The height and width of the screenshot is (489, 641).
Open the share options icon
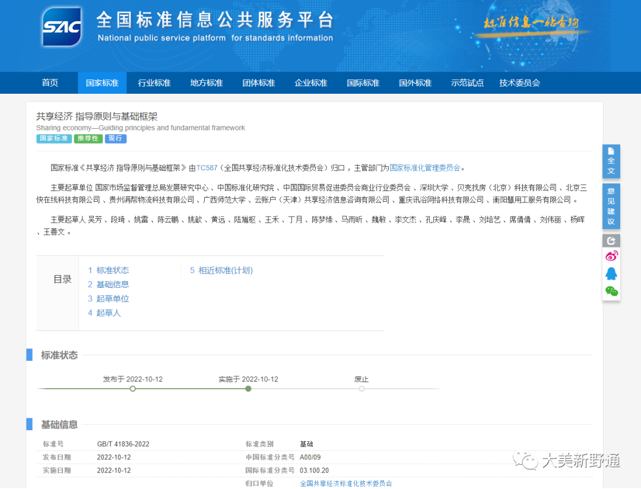pyautogui.click(x=611, y=240)
